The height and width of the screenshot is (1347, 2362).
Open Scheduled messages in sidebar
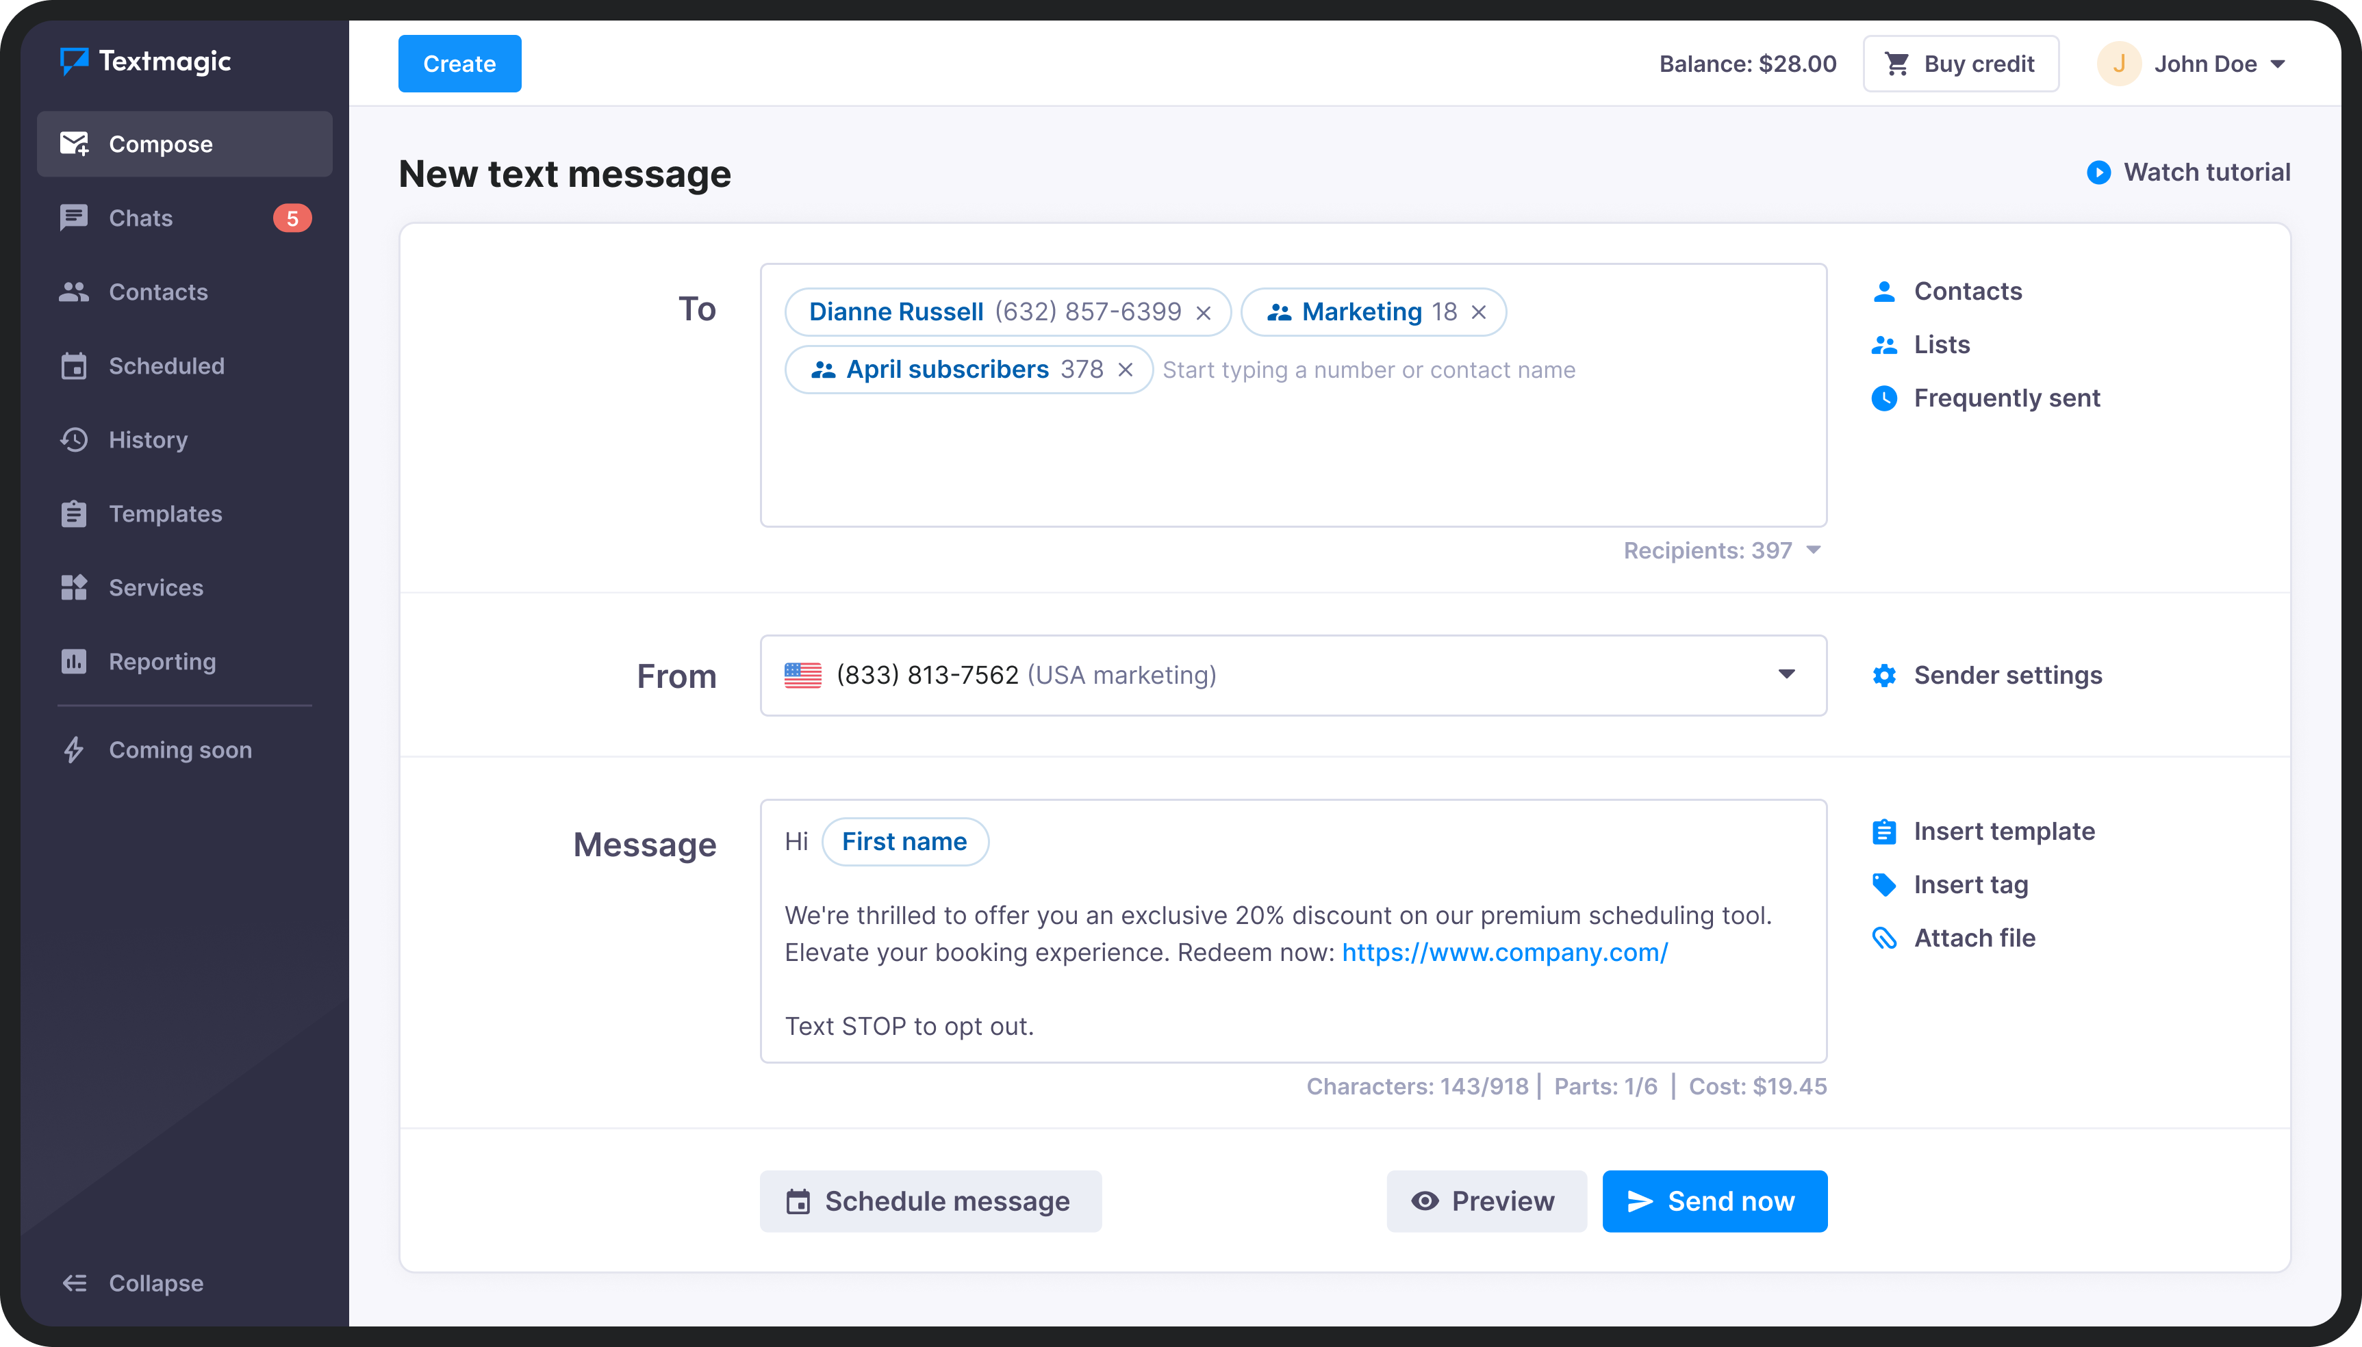(x=185, y=365)
